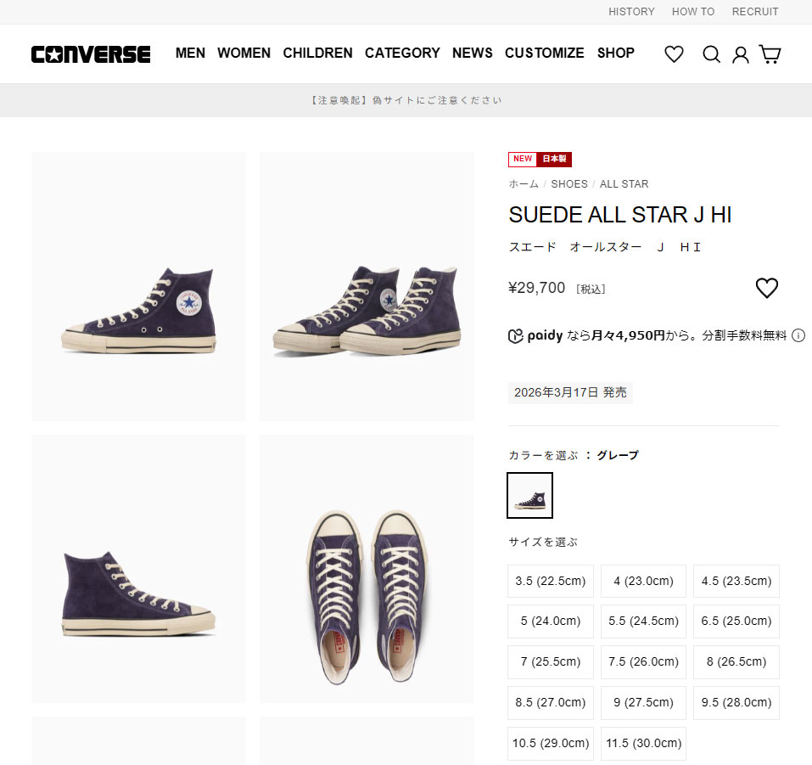The image size is (812, 765).
Task: Open the CUSTOMIZE menu
Action: [x=544, y=53]
